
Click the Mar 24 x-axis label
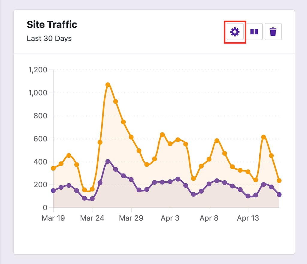pyautogui.click(x=92, y=218)
